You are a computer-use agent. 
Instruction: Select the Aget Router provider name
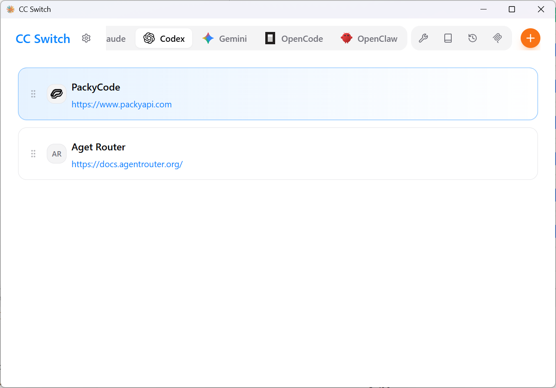(99, 147)
